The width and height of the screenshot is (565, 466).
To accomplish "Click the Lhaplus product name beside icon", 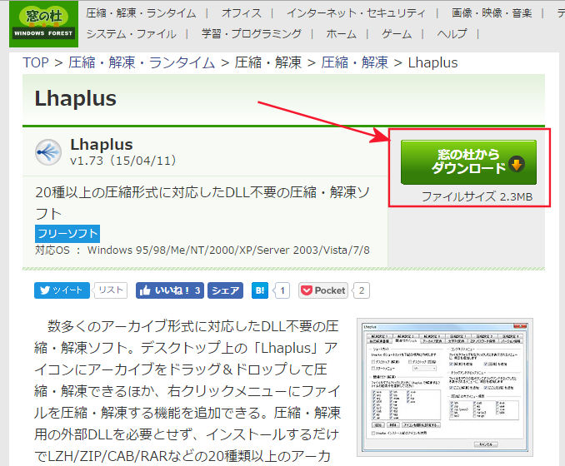I will 102,145.
